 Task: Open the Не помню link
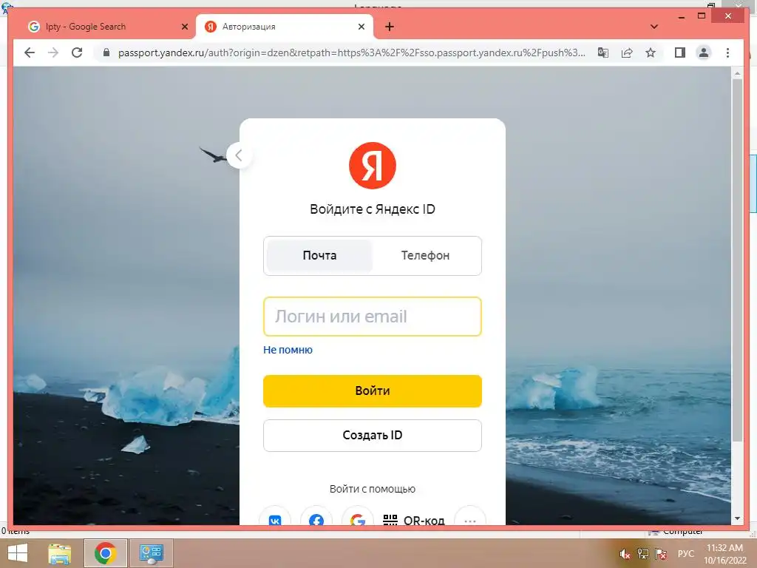(288, 350)
